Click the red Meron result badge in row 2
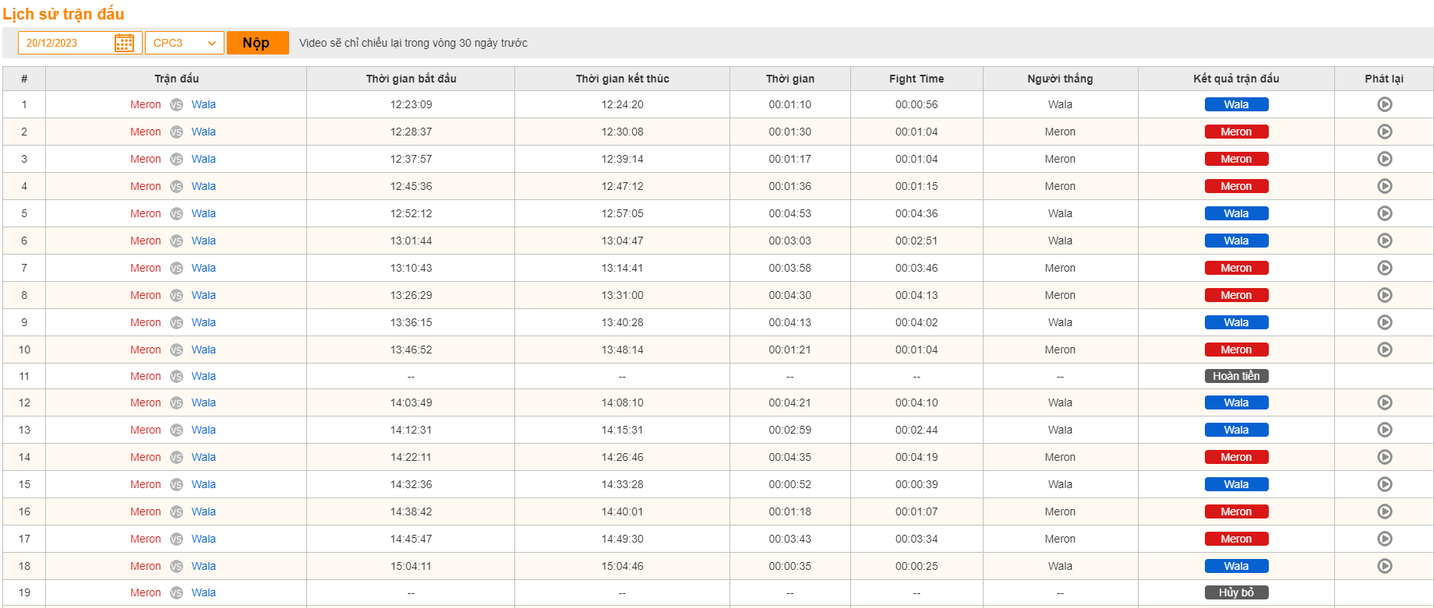1434x608 pixels. (x=1236, y=132)
